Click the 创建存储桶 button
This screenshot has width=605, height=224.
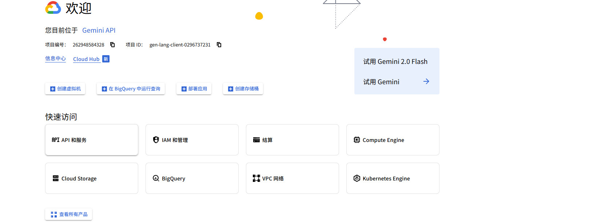tap(243, 89)
